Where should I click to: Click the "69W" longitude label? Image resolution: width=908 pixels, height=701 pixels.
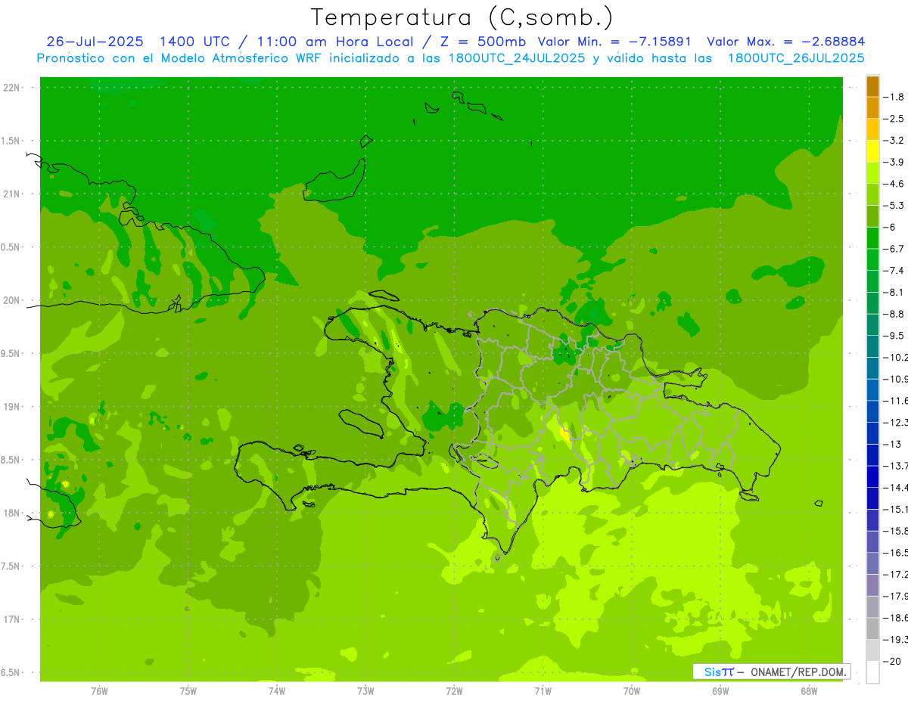coord(720,690)
